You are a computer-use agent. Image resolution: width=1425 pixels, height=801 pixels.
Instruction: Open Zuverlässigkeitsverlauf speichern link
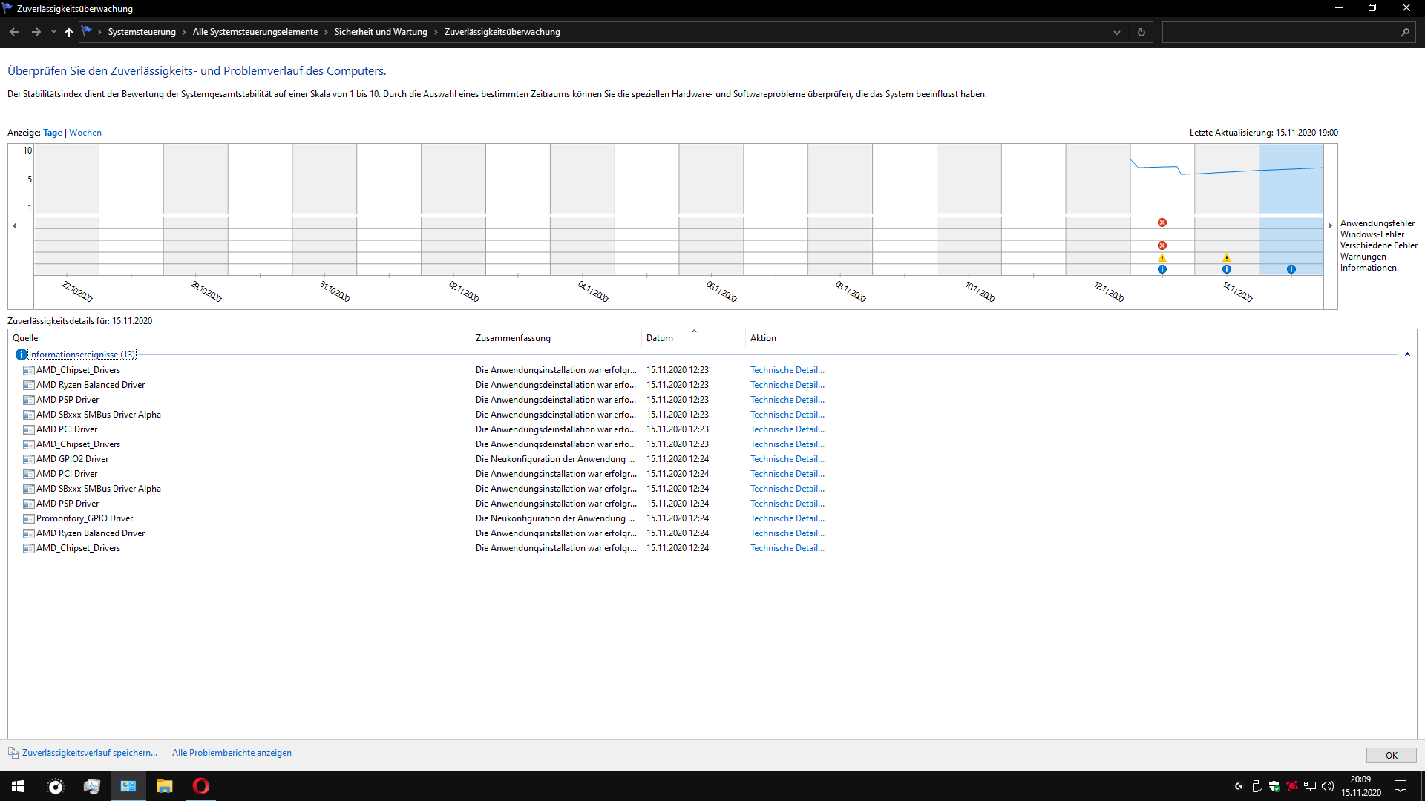89,753
